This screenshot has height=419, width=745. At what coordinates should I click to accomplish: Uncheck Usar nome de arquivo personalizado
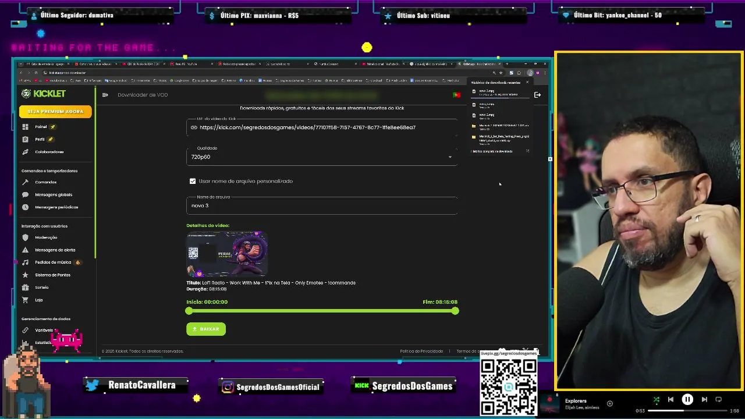[193, 181]
